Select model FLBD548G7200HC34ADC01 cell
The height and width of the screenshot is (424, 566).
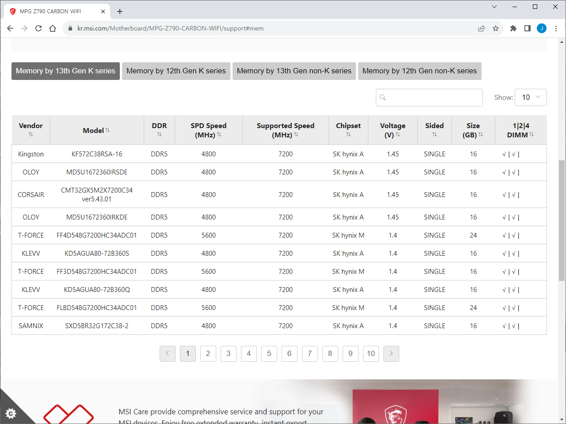(97, 308)
